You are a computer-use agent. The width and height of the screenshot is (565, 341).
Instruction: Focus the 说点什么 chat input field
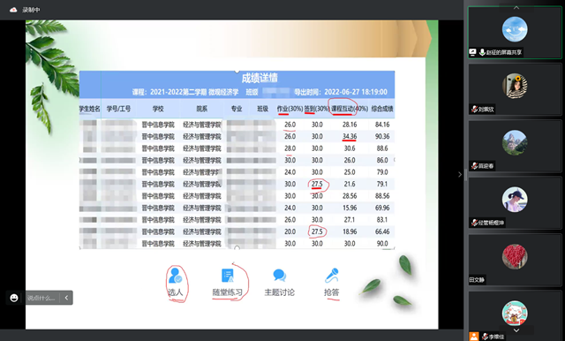41,298
